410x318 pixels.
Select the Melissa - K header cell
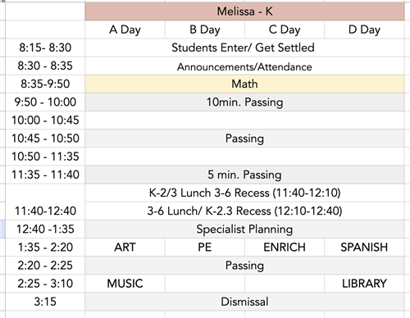pyautogui.click(x=244, y=11)
